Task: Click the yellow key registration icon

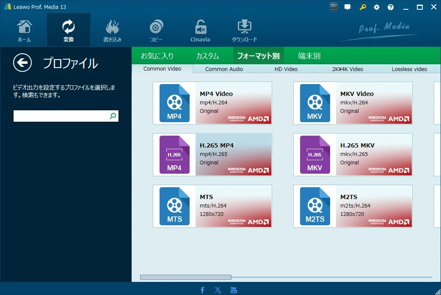Action: pos(363,7)
